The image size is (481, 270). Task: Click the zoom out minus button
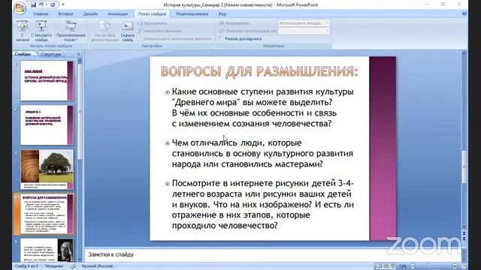pyautogui.click(x=413, y=266)
